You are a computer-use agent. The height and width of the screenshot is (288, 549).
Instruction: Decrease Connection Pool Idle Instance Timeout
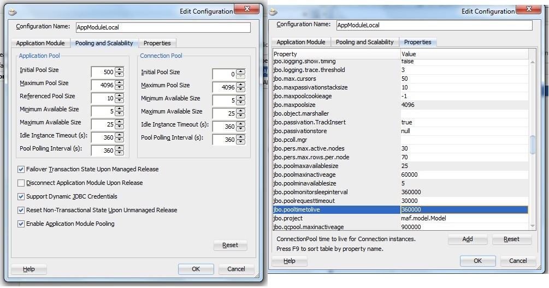tap(240, 129)
